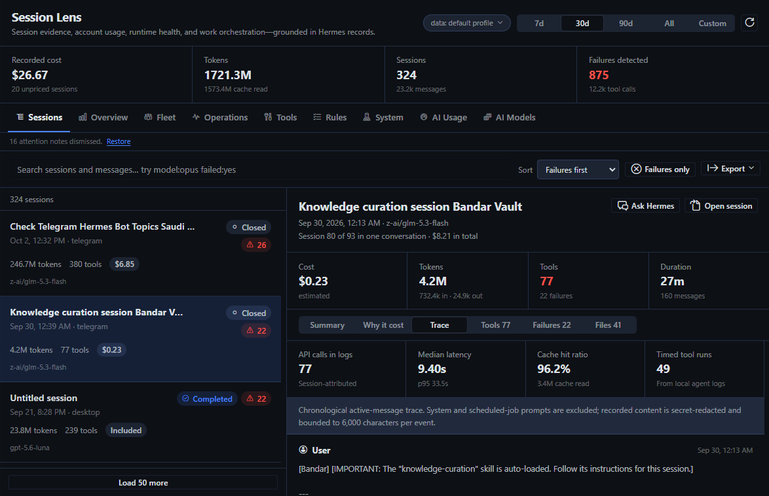Viewport: 769px width, 496px height.
Task: Click warning badge 26 on Telegram session
Action: pos(257,245)
